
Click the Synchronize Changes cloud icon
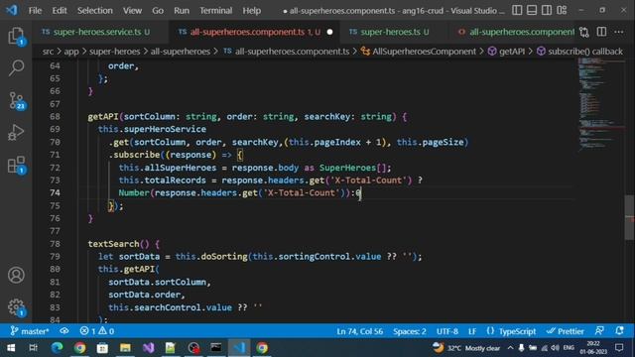pyautogui.click(x=63, y=331)
